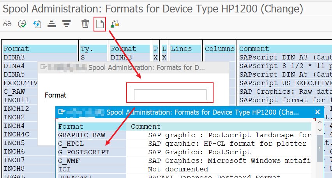The height and width of the screenshot is (178, 332).
Task: Close the format value-help popup
Action: [x=318, y=112]
